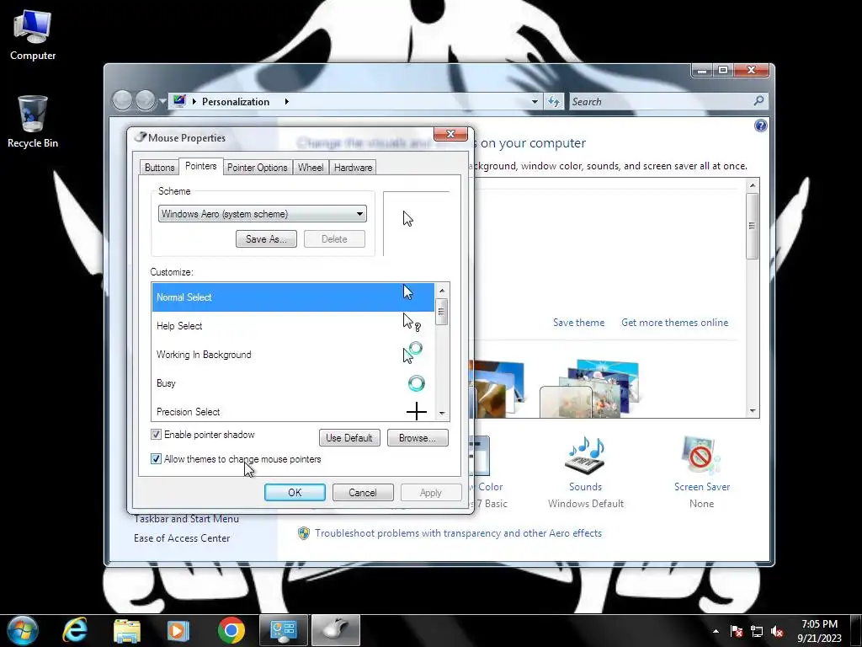Switch to the Buttons tab
Screen dimensions: 862x647
point(159,168)
